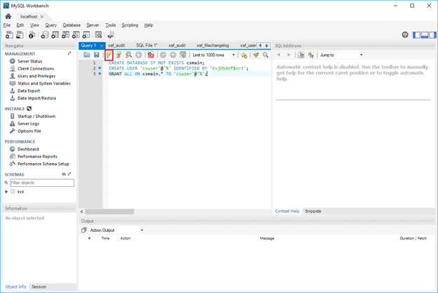Expand the Management section panel

click(x=69, y=53)
